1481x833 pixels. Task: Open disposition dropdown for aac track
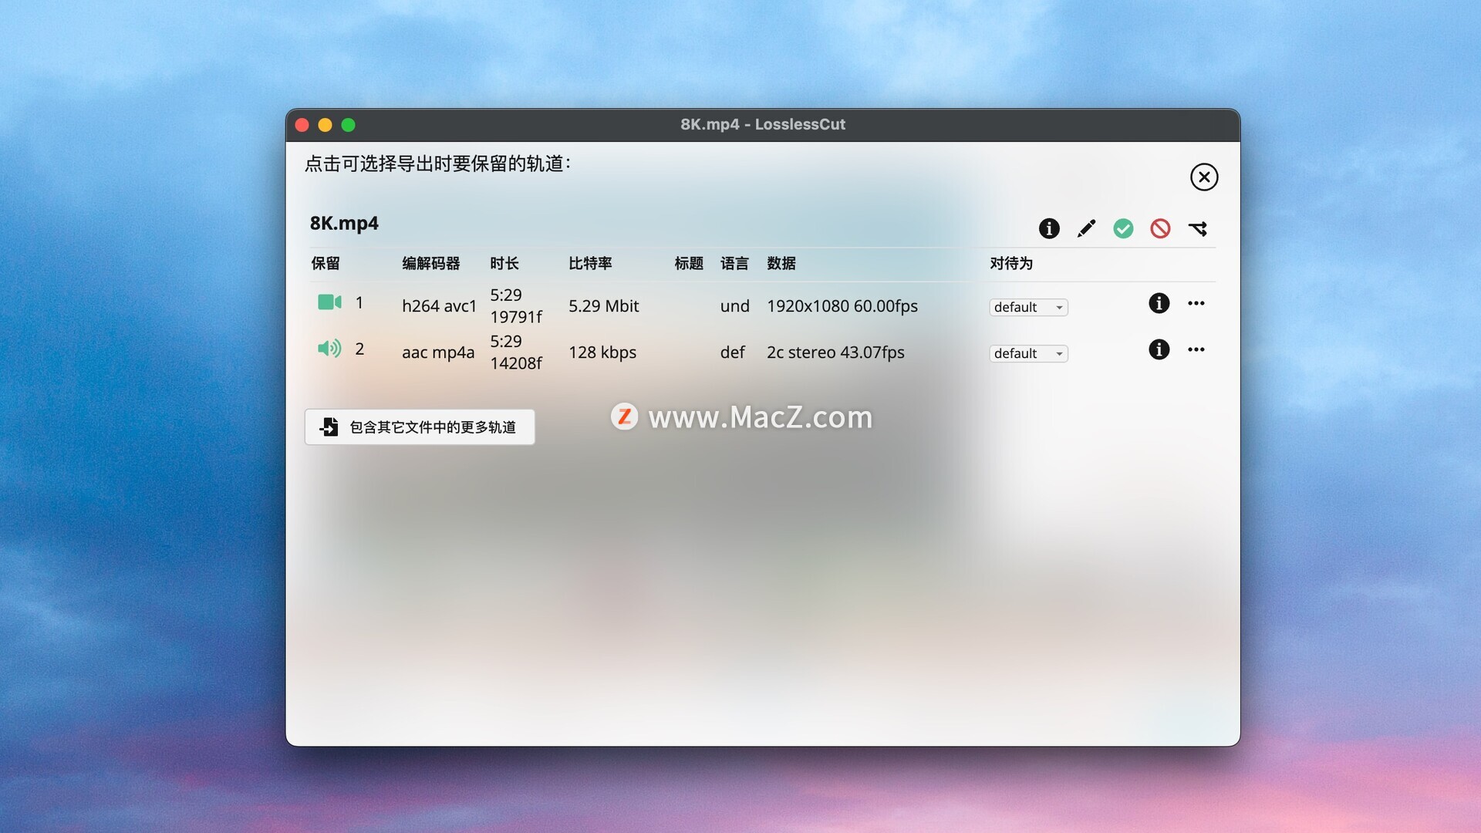1028,353
